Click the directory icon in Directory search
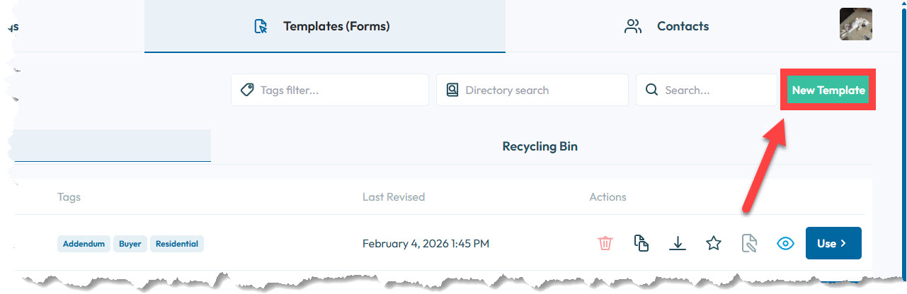 (x=452, y=90)
